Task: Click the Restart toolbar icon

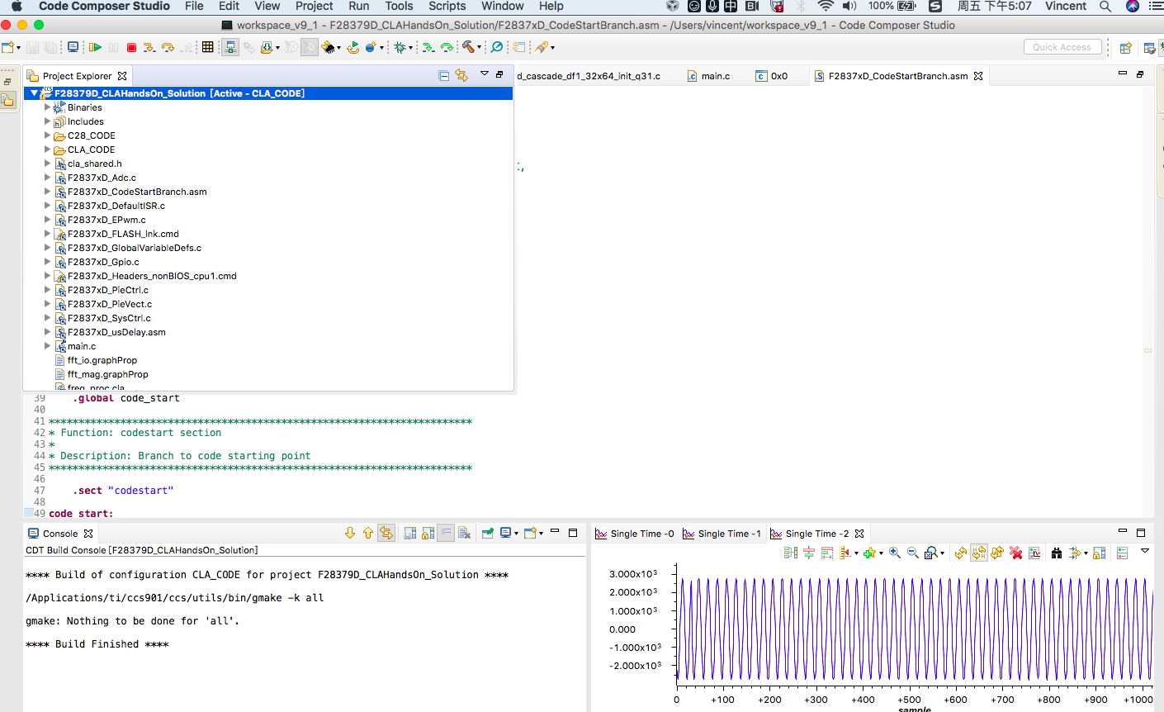Action: [353, 47]
